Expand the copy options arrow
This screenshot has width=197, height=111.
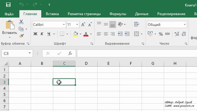point(26,29)
